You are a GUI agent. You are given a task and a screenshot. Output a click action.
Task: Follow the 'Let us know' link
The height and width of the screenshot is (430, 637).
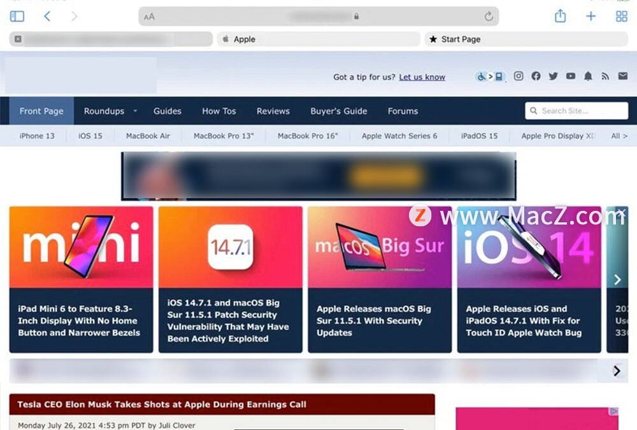click(422, 77)
